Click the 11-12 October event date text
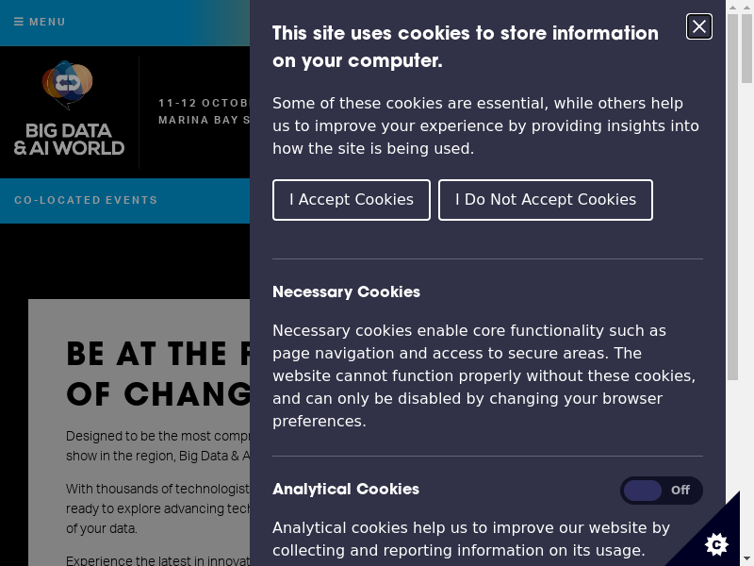This screenshot has height=566, width=754. click(203, 103)
